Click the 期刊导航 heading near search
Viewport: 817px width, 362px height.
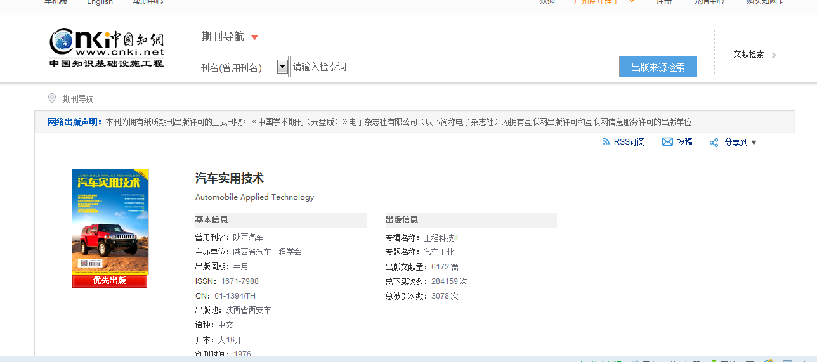tap(223, 37)
